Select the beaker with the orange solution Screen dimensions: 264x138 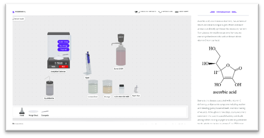pyautogui.click(x=107, y=87)
